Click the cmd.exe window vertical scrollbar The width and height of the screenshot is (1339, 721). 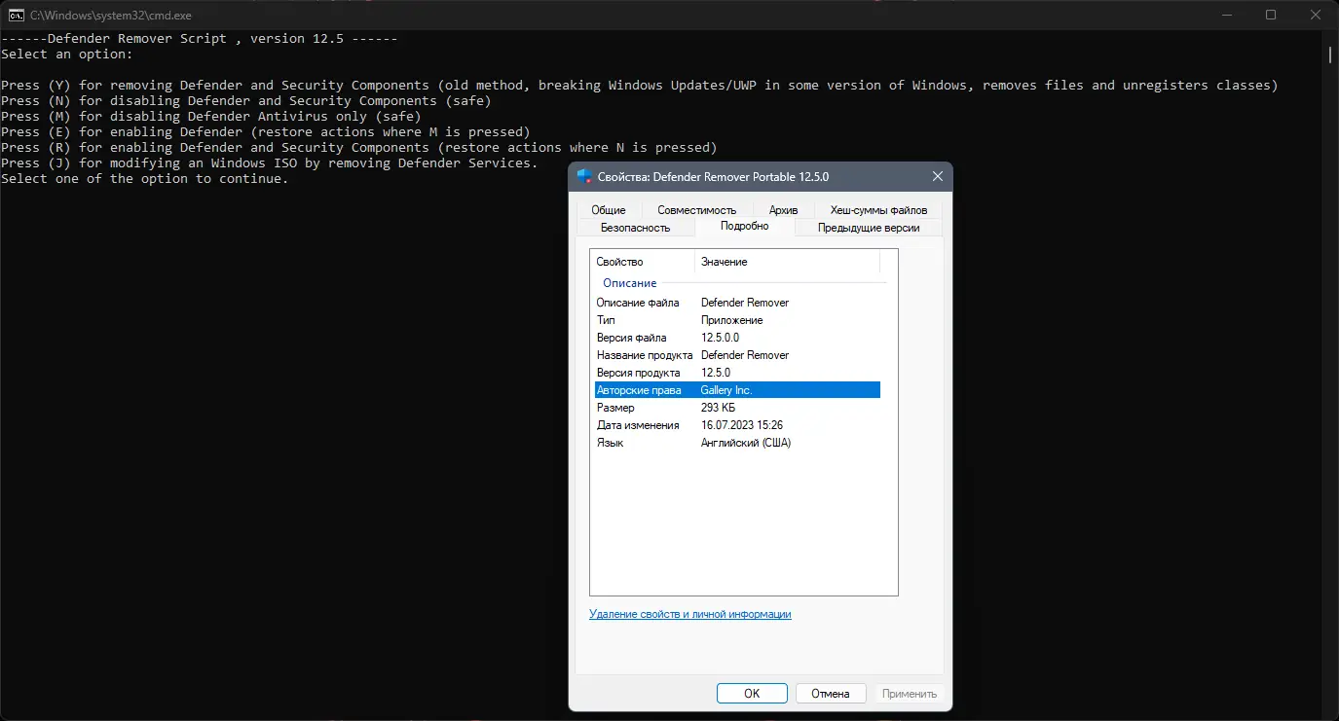[1331, 54]
